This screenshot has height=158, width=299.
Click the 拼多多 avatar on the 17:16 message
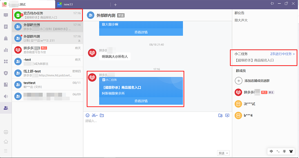coord(92,77)
